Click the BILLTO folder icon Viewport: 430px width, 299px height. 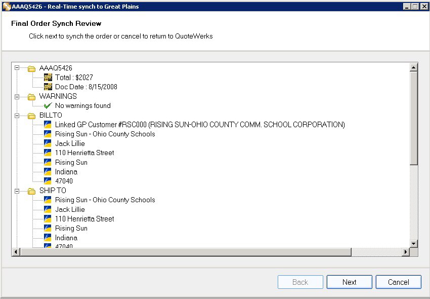[32, 116]
